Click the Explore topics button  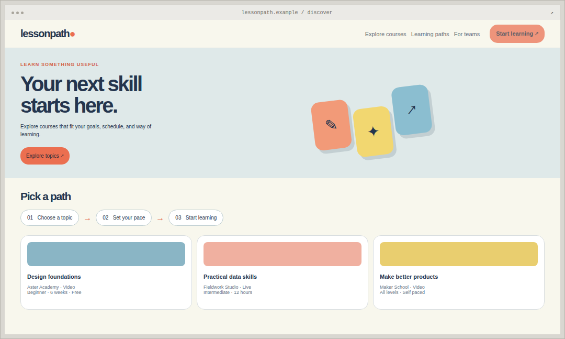pyautogui.click(x=45, y=156)
